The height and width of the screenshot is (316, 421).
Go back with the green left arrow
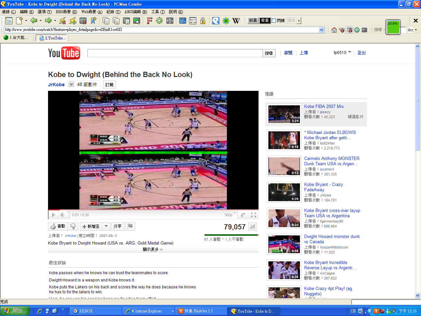(x=34, y=21)
